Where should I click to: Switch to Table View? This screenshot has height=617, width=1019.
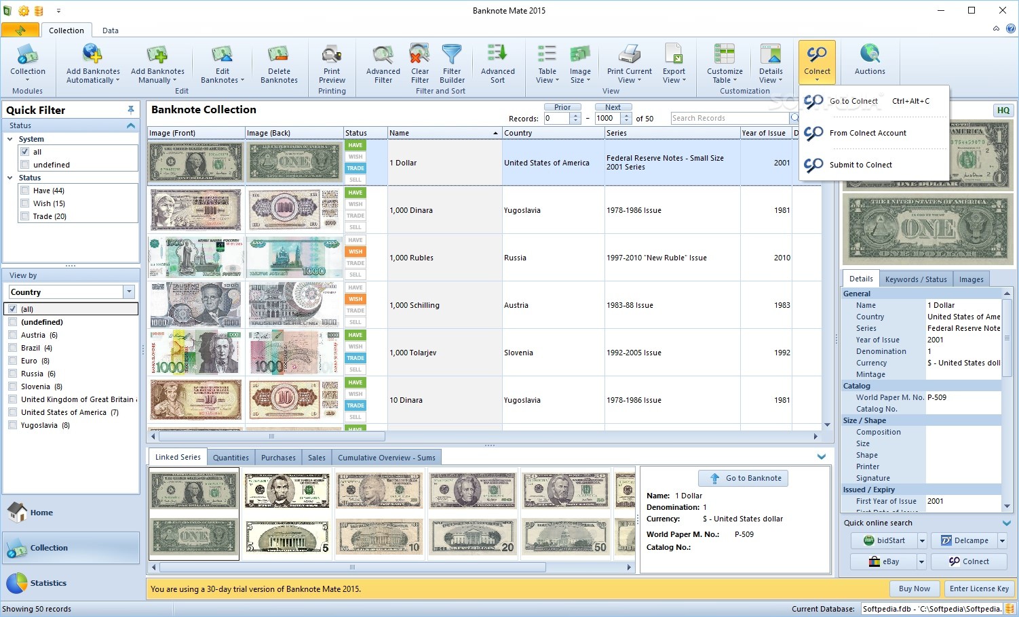coord(547,63)
